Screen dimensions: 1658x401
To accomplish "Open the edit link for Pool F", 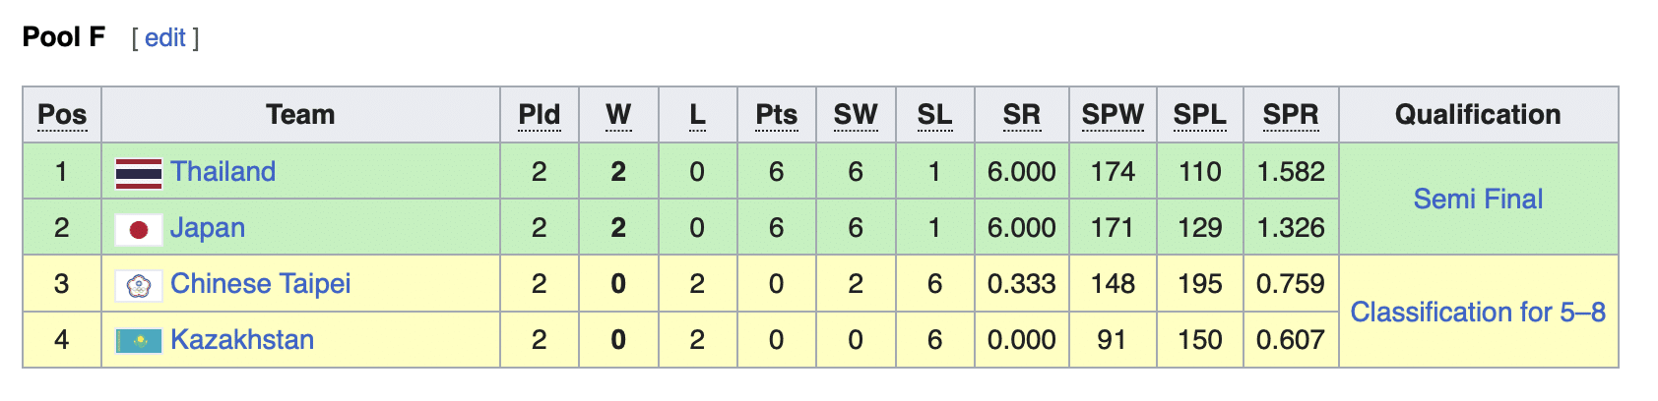I will (164, 38).
